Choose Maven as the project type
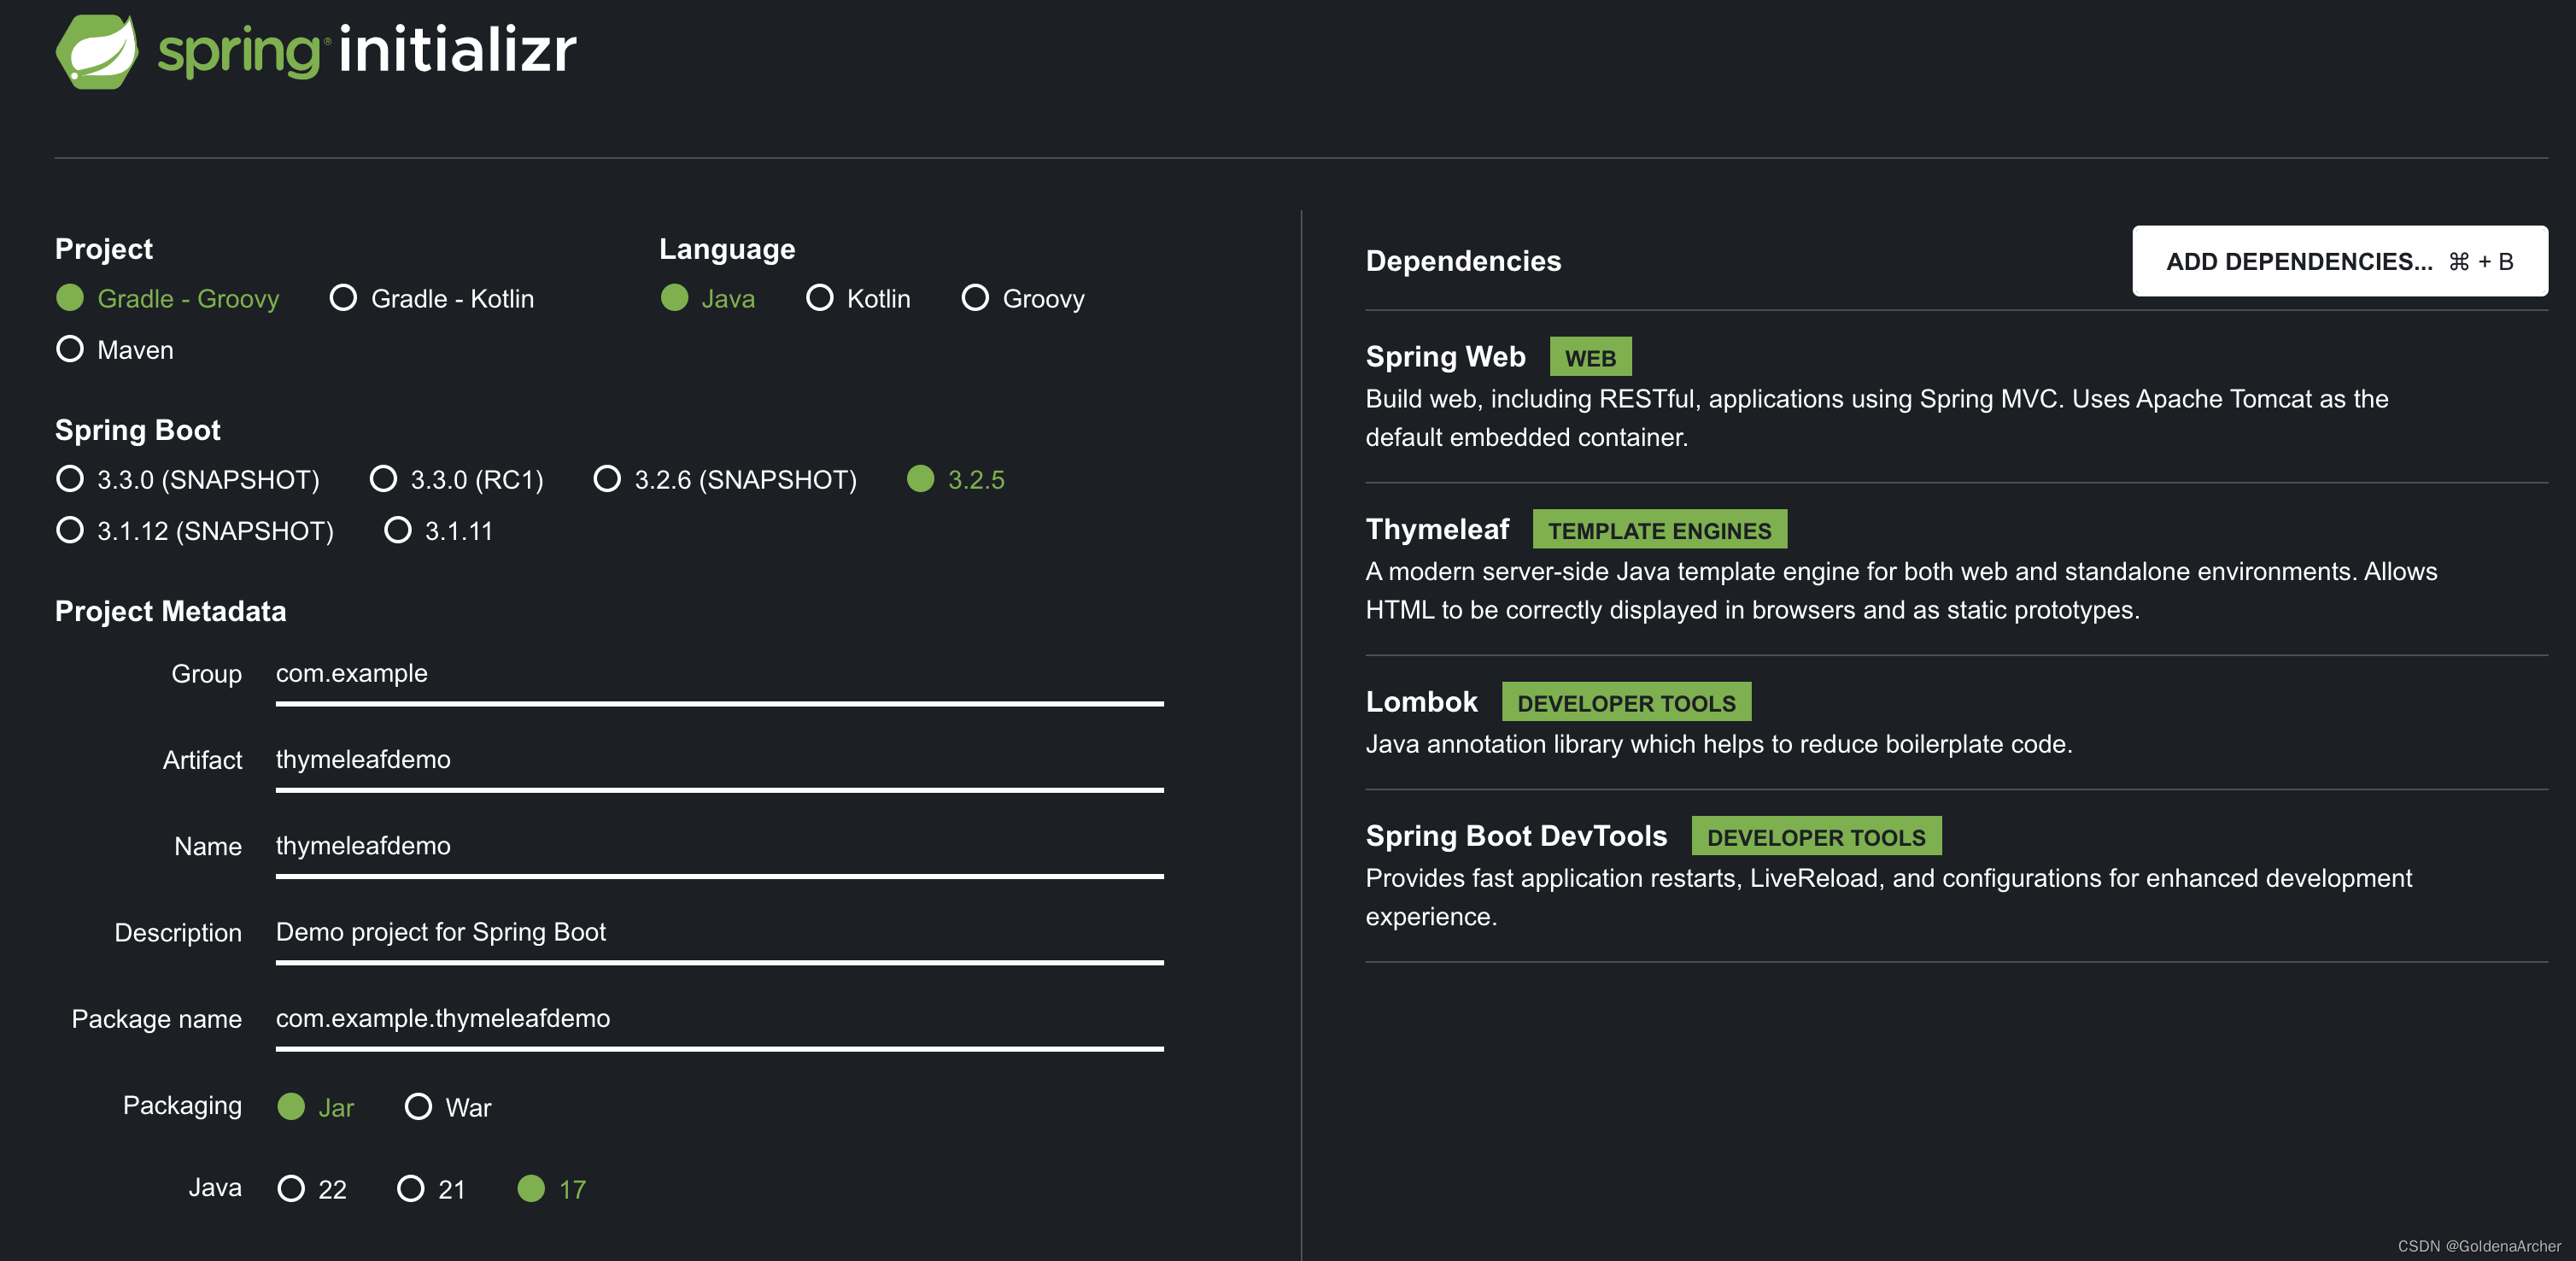 [115, 349]
